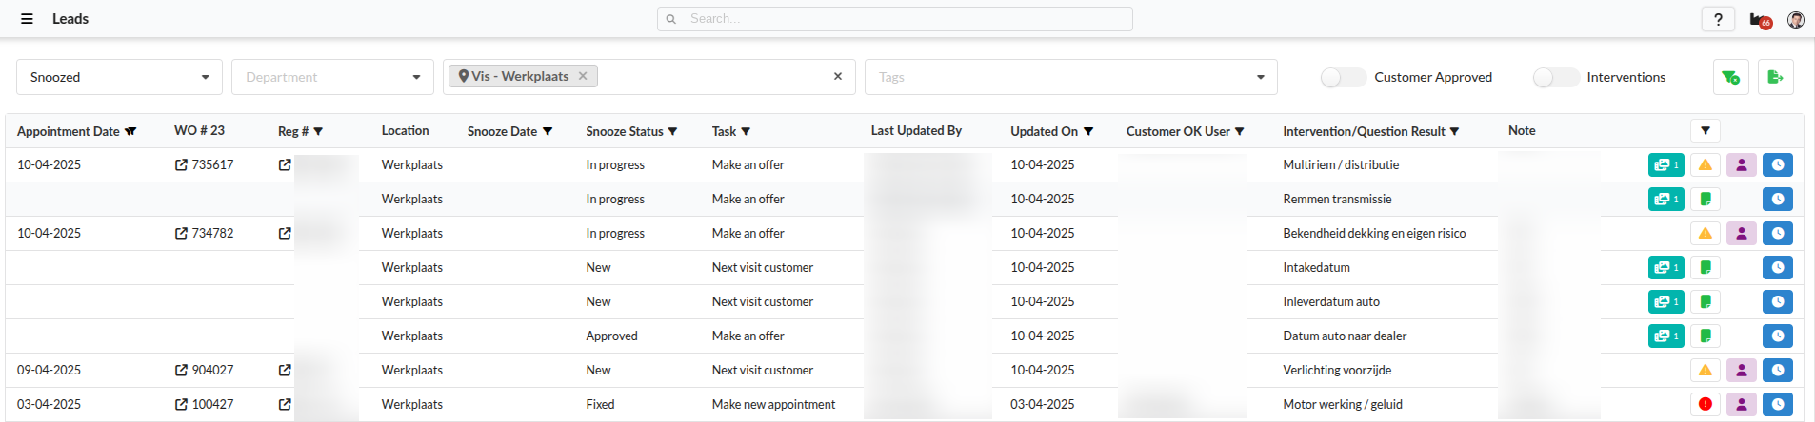Toggle the Customer Approved switch
1815x422 pixels.
1343,78
